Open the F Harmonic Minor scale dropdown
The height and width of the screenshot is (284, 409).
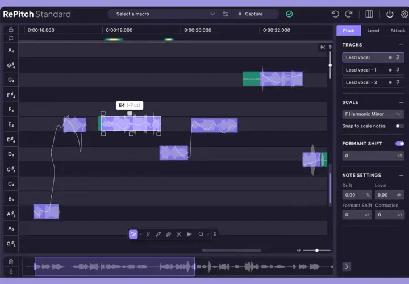(x=373, y=114)
